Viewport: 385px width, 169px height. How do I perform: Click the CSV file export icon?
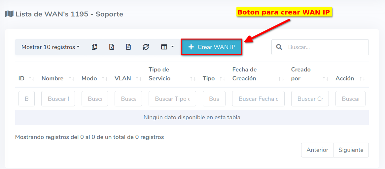pos(128,47)
